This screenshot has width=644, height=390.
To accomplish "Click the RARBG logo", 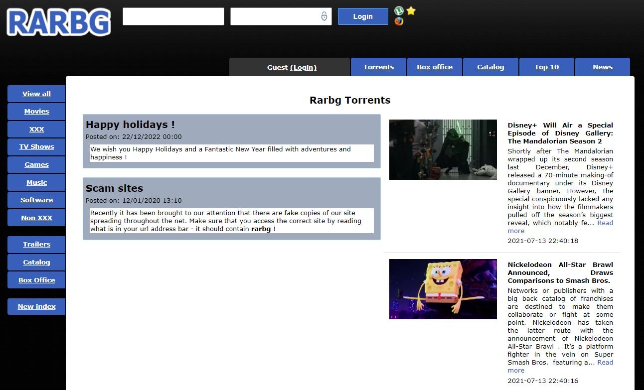I will [x=59, y=22].
